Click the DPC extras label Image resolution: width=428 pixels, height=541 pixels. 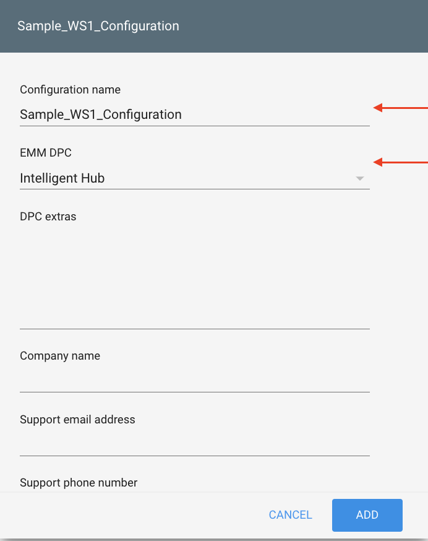(x=48, y=217)
